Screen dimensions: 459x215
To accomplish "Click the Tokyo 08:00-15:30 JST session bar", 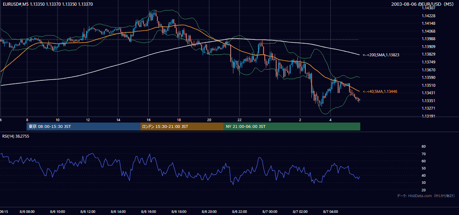I will [83, 126].
